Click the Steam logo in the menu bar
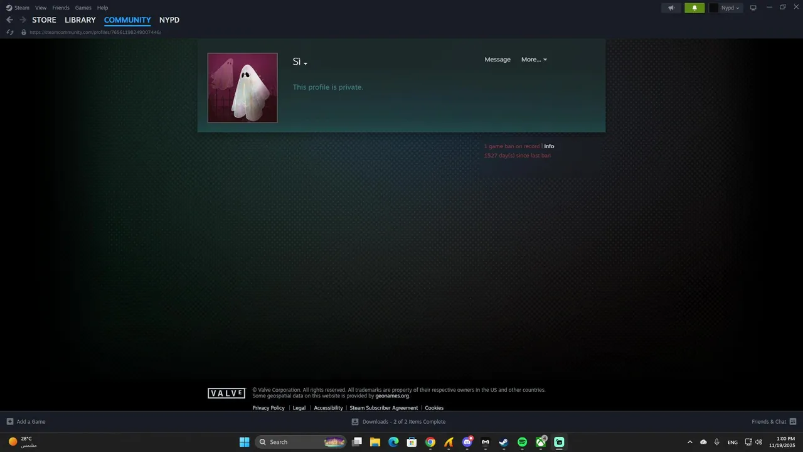The image size is (803, 452). click(9, 8)
